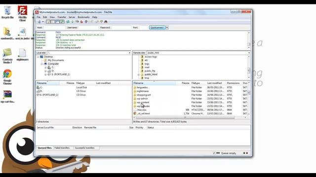Viewport: 316px width, 177px height.
Task: Open the Transfer menu
Action: [62, 17]
